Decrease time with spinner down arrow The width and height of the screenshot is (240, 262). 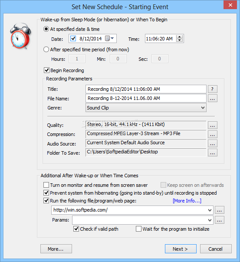coord(179,40)
